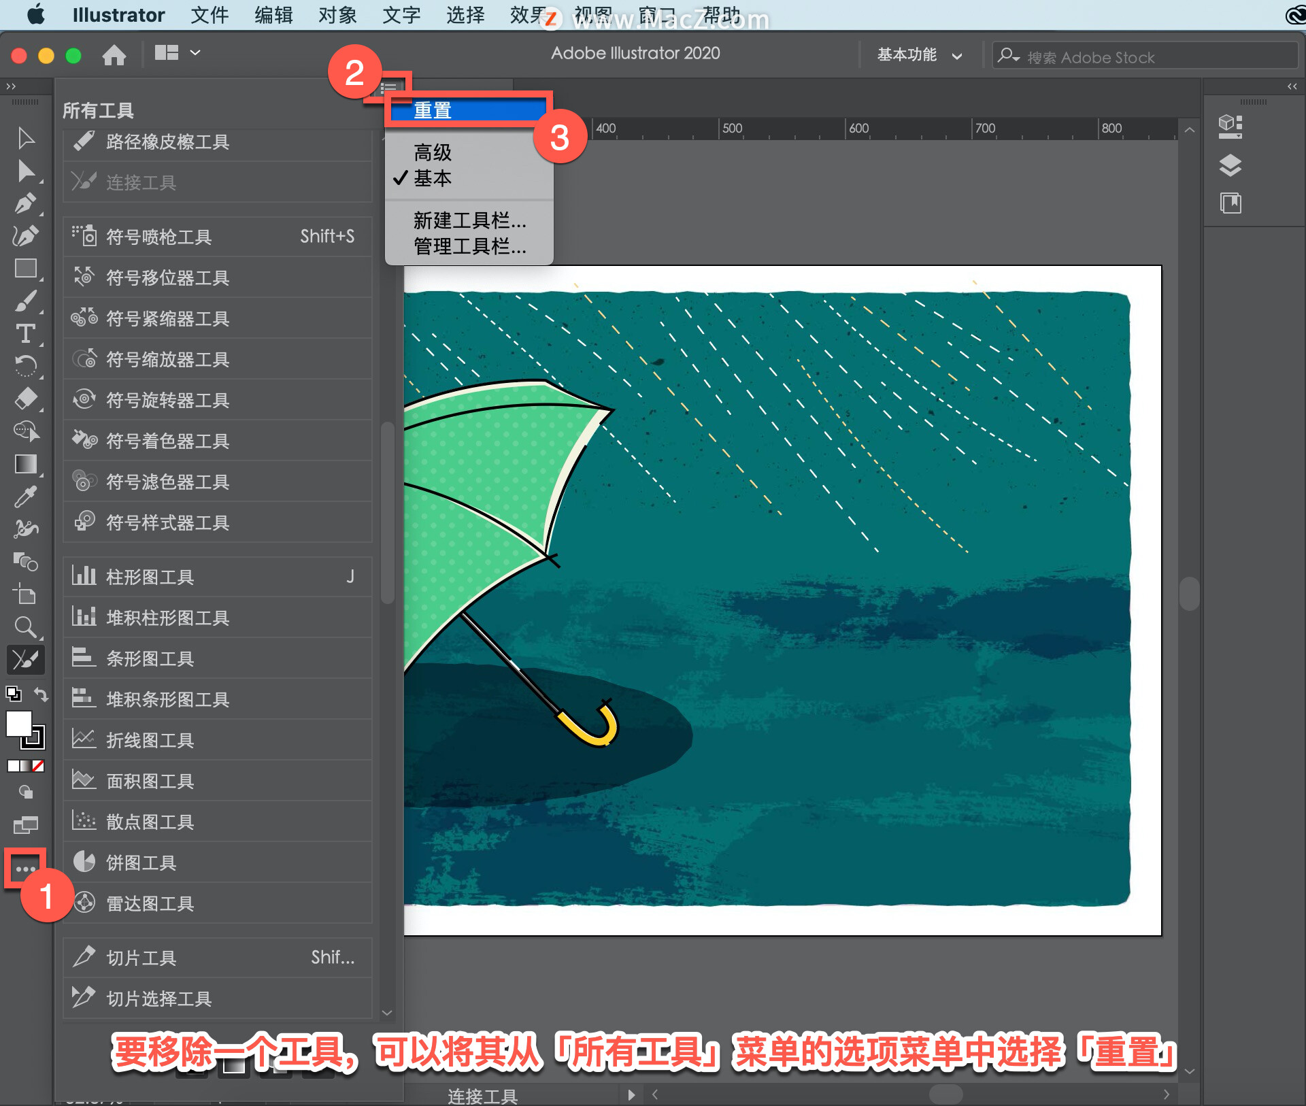Open the Properties panel icon
The height and width of the screenshot is (1106, 1306).
(x=1230, y=126)
